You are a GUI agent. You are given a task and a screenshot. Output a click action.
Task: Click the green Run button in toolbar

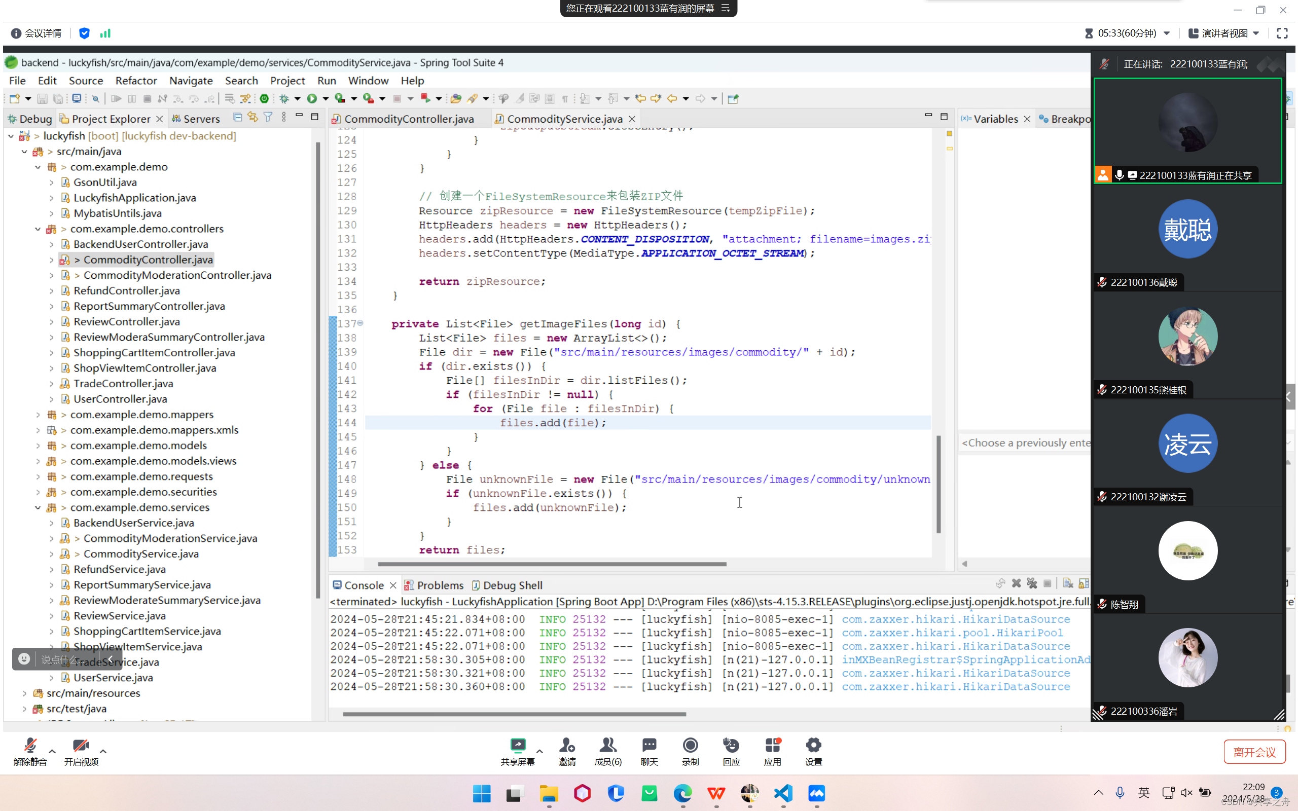[x=312, y=98]
